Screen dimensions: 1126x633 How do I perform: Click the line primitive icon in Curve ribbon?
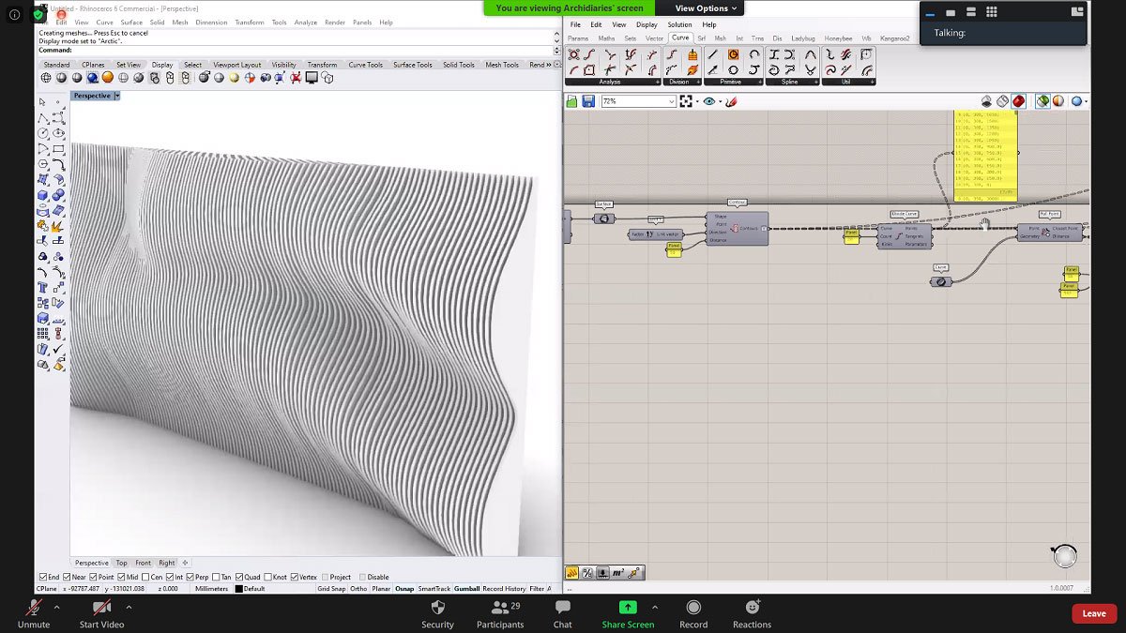click(713, 54)
